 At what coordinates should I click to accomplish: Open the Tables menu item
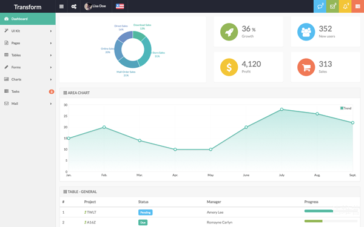28,55
